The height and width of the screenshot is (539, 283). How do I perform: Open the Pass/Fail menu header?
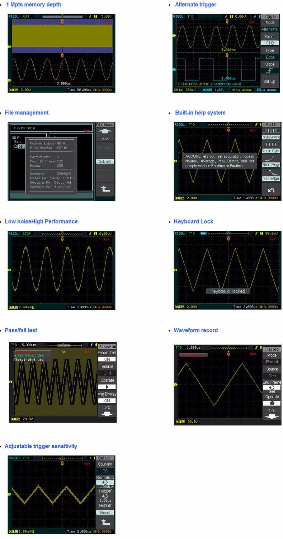pos(107,346)
